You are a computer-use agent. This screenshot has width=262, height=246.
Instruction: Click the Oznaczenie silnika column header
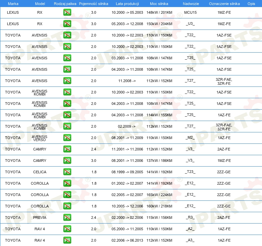click(x=224, y=4)
